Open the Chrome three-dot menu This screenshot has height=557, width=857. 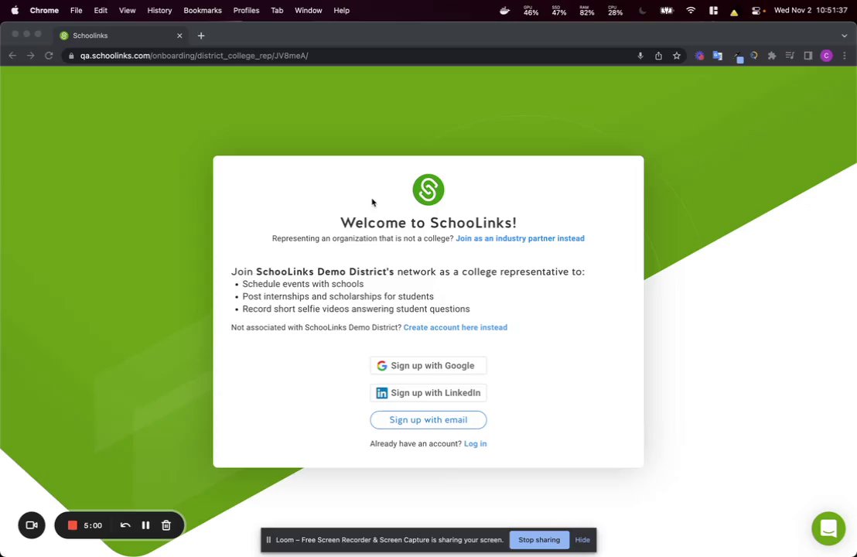click(845, 56)
